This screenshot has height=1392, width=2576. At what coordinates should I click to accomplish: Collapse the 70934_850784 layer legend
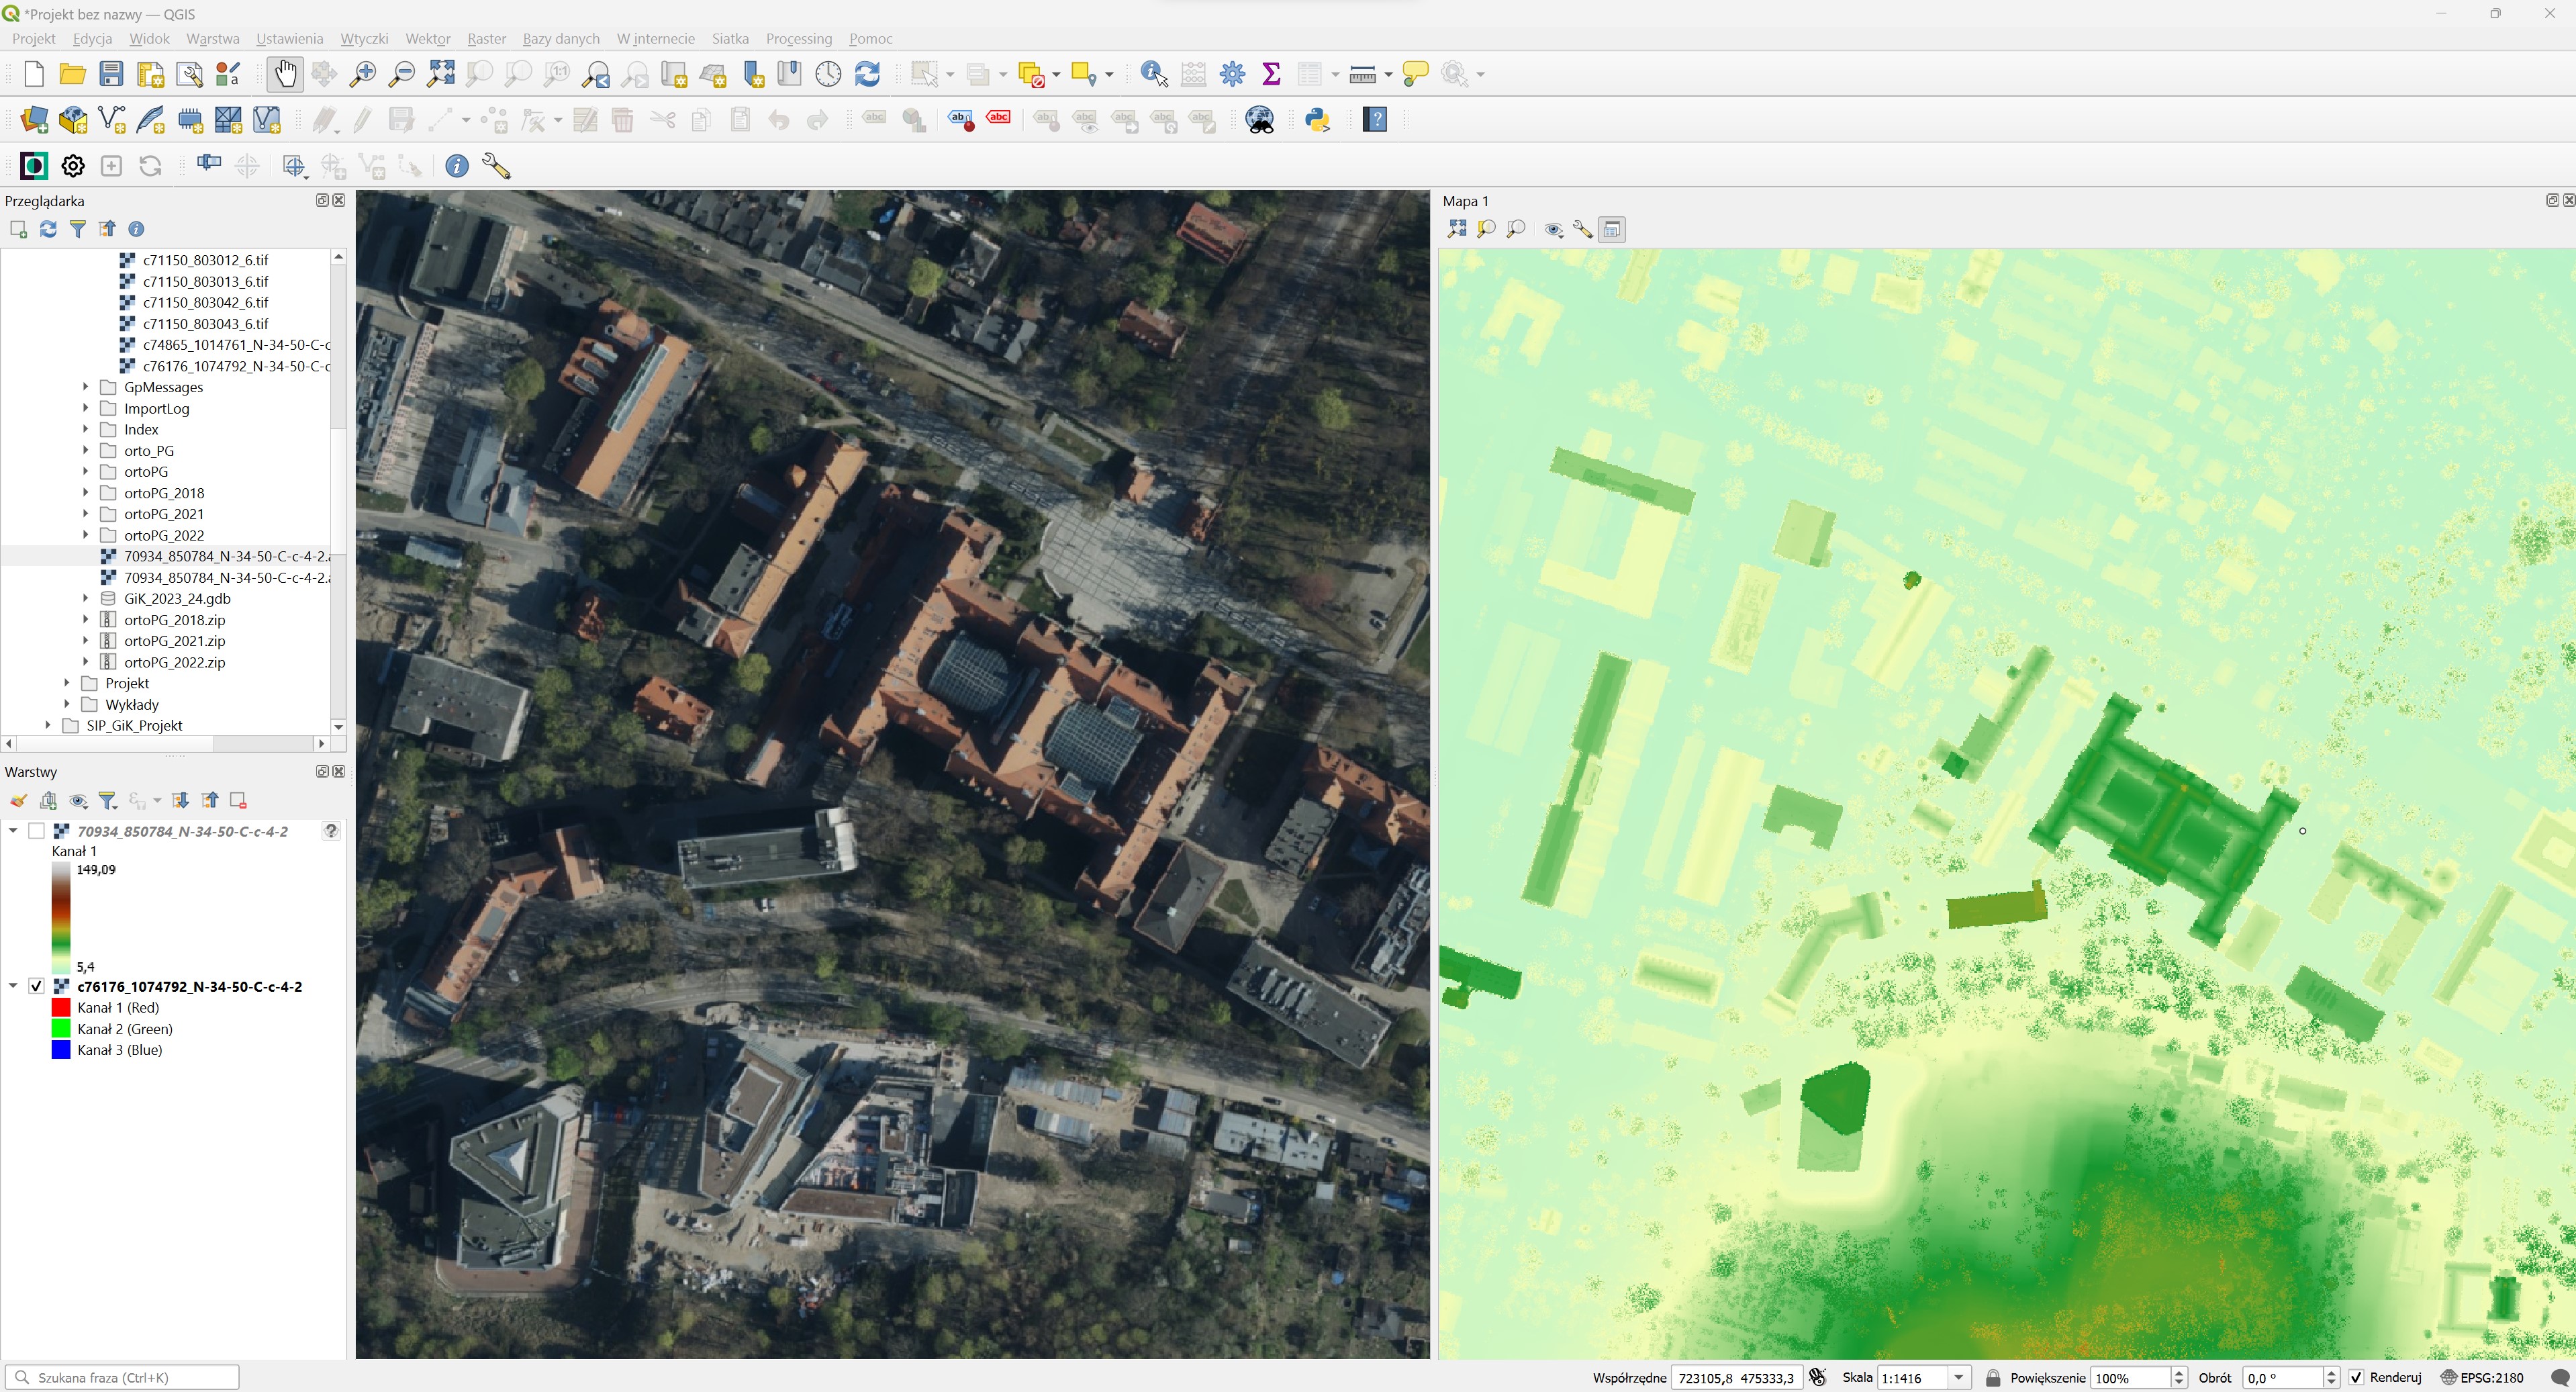coord(13,831)
